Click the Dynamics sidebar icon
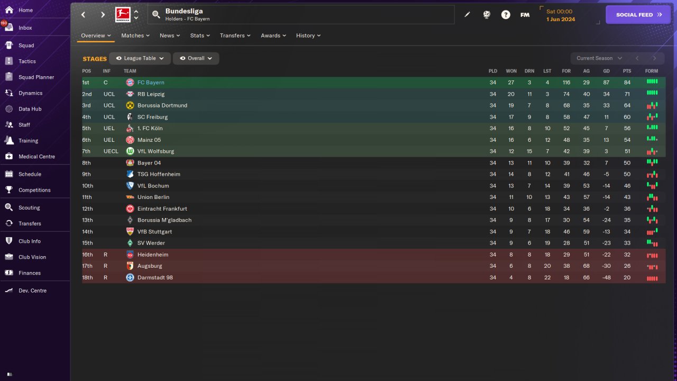The image size is (677, 381). [9, 93]
